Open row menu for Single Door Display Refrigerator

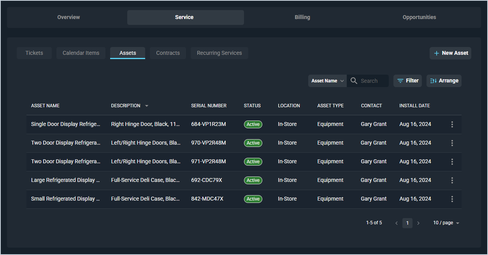[452, 124]
